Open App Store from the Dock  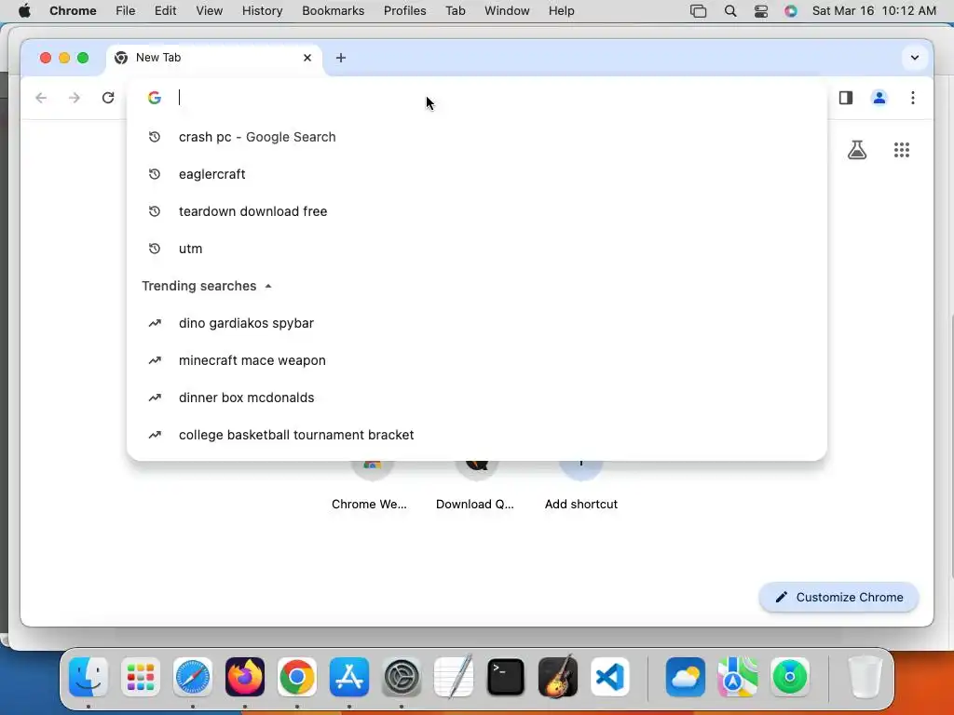pyautogui.click(x=349, y=677)
